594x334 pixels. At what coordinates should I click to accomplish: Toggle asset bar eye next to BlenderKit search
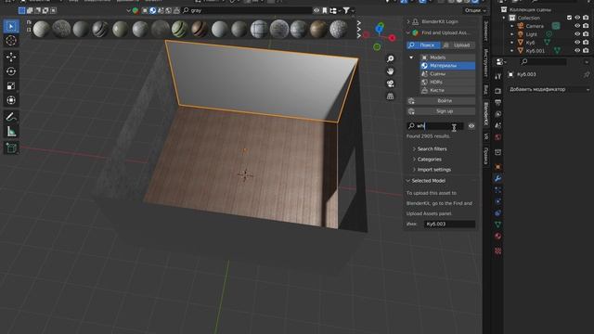(x=471, y=126)
